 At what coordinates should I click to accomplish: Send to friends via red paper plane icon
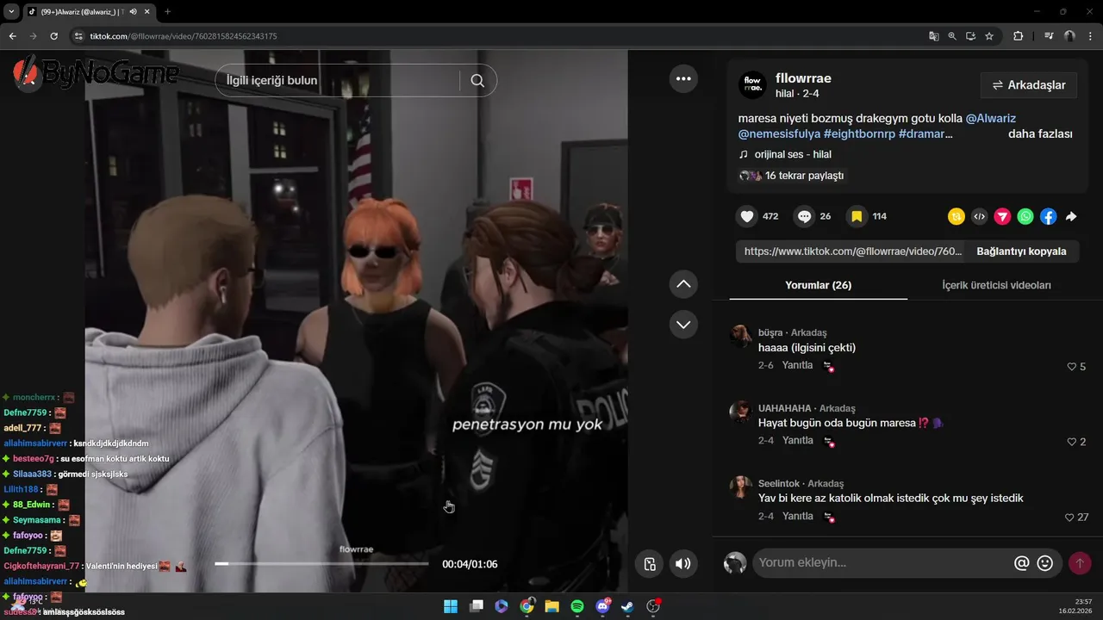point(1002,217)
